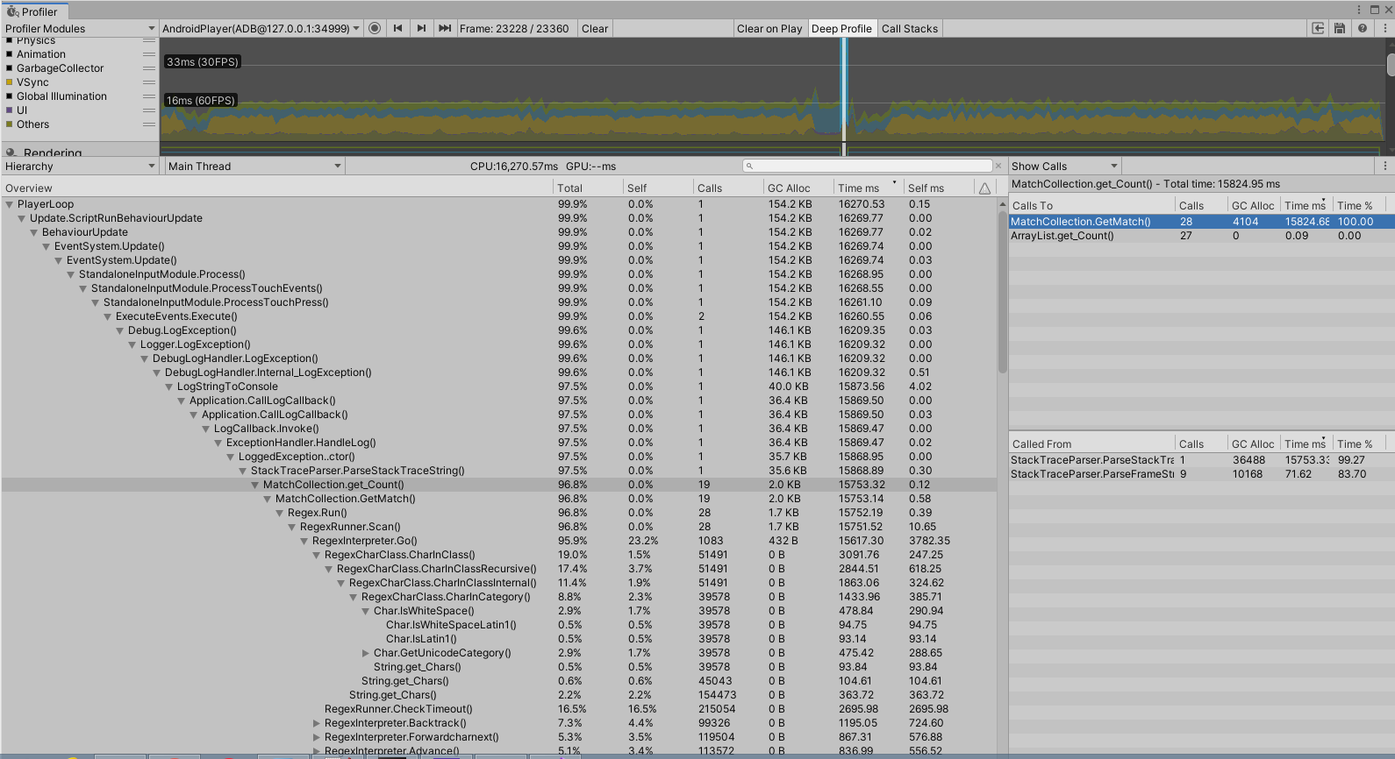Sort by the Total column header

coord(588,188)
